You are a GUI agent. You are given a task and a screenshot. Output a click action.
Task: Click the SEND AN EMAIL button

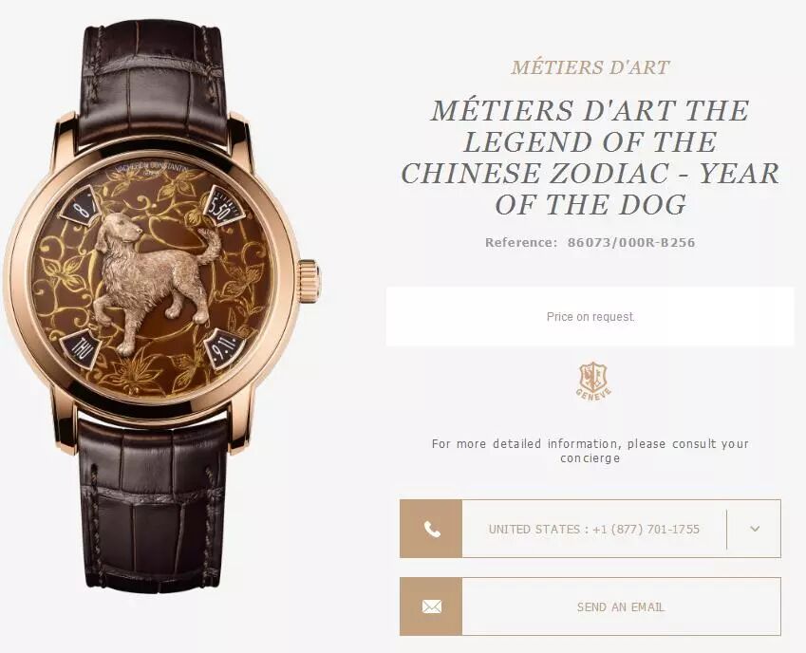[x=590, y=606]
